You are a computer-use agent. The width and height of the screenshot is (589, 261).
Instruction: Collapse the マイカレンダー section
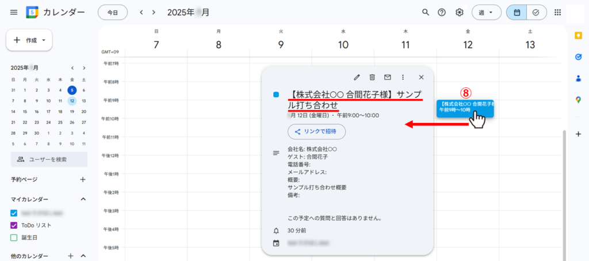pos(83,199)
